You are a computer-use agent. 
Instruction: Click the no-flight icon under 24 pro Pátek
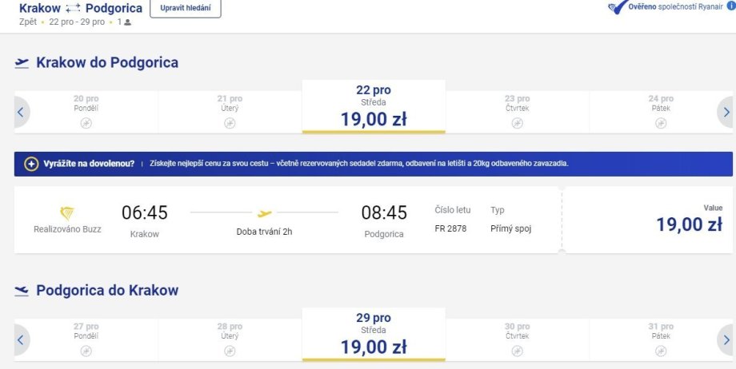click(661, 123)
